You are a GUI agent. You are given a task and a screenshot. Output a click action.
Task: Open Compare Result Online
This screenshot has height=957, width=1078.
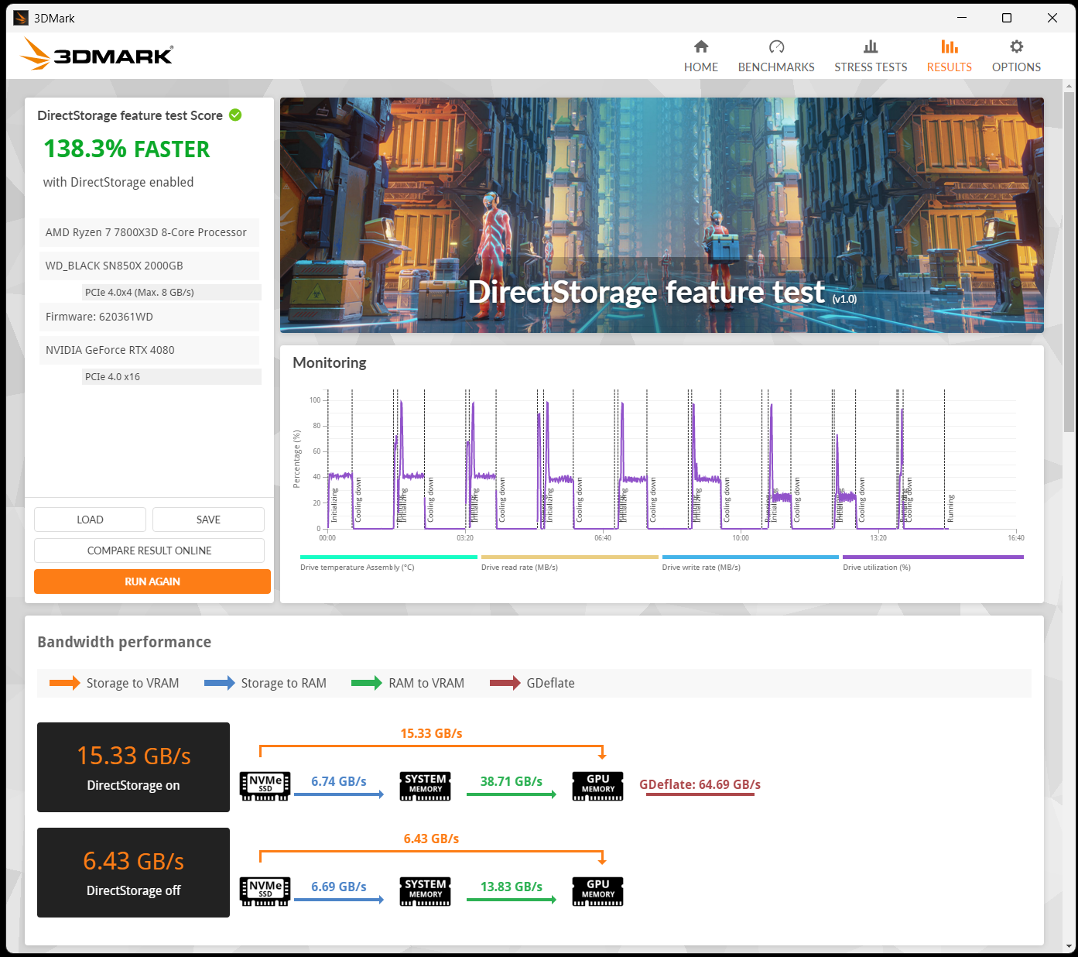point(149,551)
